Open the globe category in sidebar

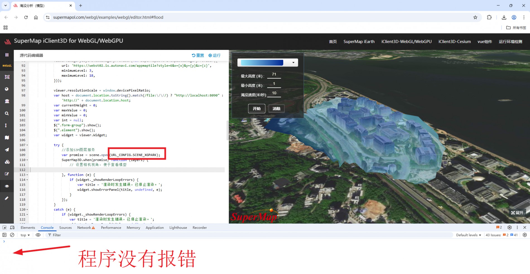click(x=7, y=89)
